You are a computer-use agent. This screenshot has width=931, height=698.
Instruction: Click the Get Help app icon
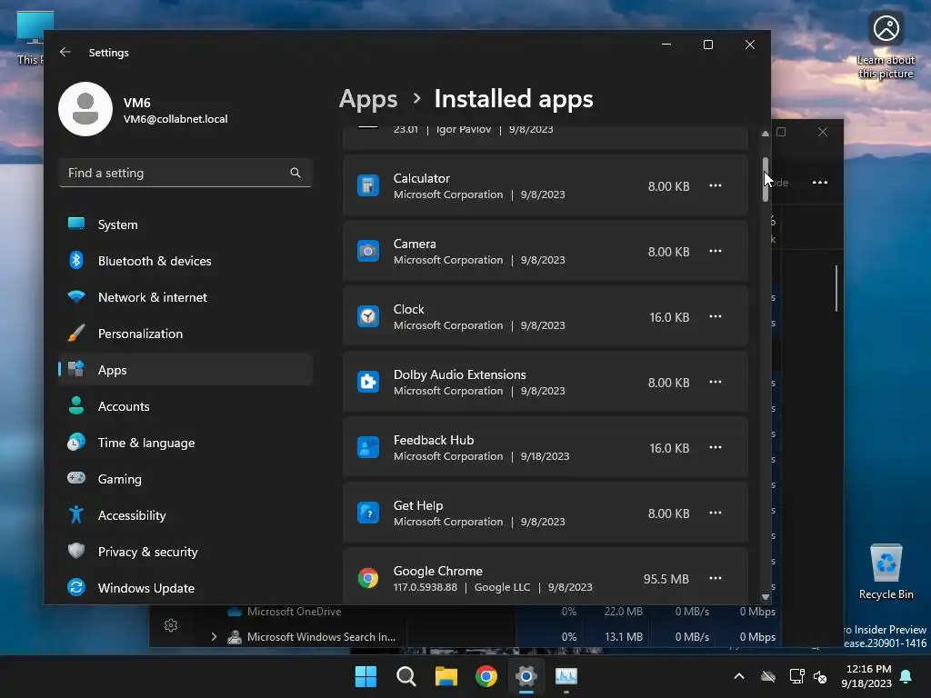[x=368, y=513]
